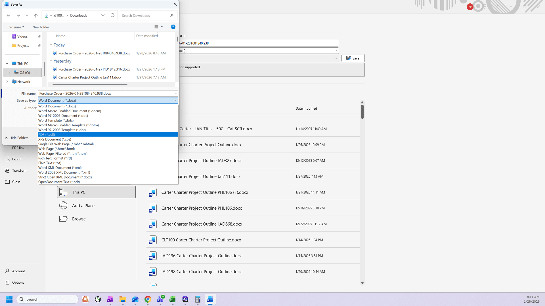Image resolution: width=545 pixels, height=306 pixels.
Task: Expand the Network tree node
Action: [x=7, y=82]
